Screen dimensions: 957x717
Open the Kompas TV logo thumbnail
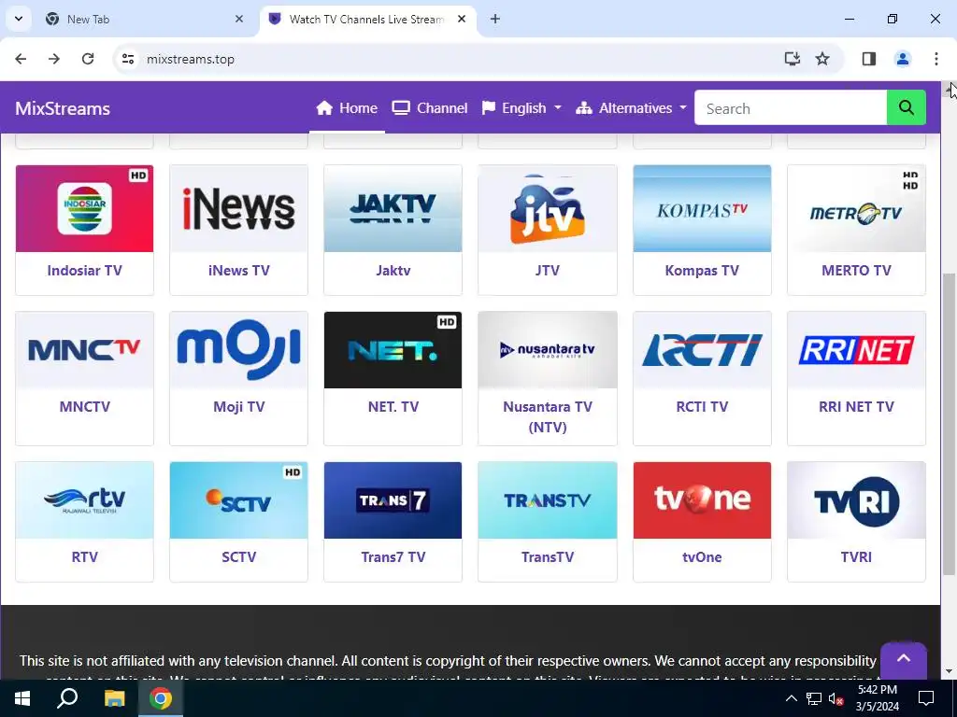[x=702, y=208]
